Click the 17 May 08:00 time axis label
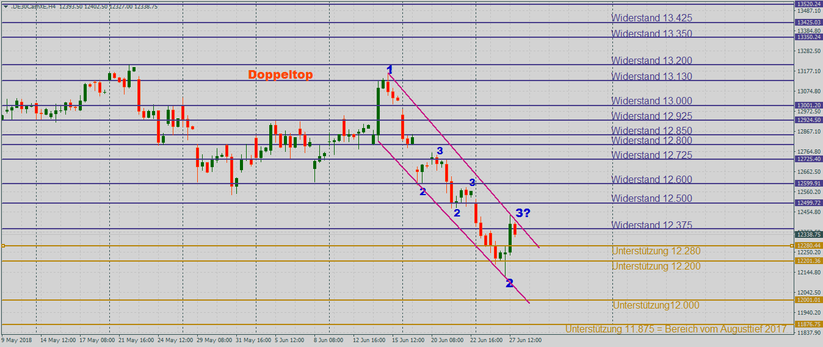This screenshot has height=347, width=823. (96, 340)
